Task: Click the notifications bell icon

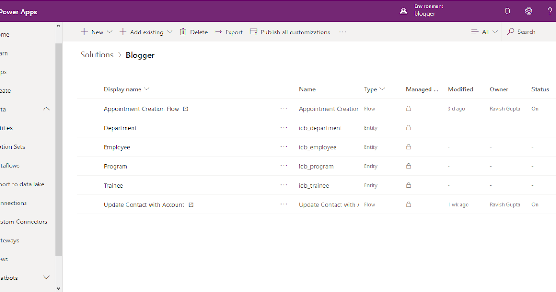Action: pyautogui.click(x=507, y=11)
